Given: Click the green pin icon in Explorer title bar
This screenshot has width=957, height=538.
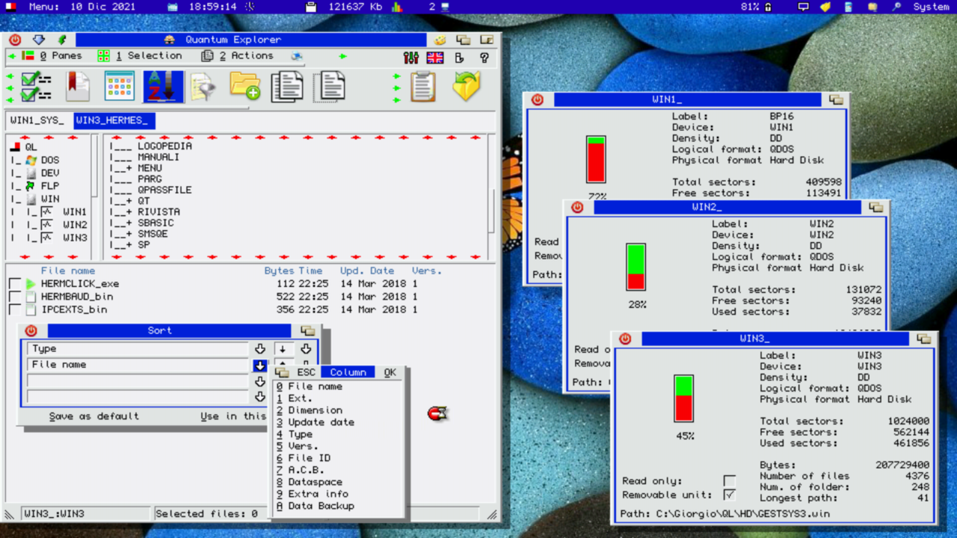Looking at the screenshot, I should pos(61,40).
